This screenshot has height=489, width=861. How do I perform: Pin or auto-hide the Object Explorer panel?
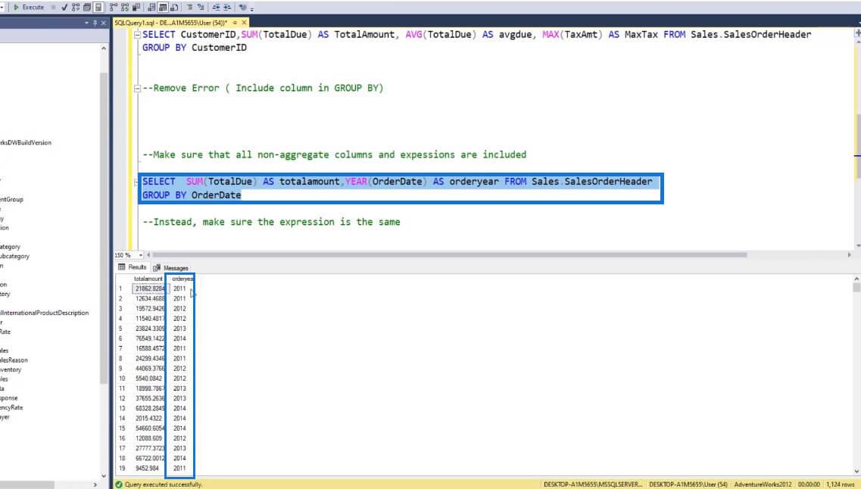coord(95,23)
